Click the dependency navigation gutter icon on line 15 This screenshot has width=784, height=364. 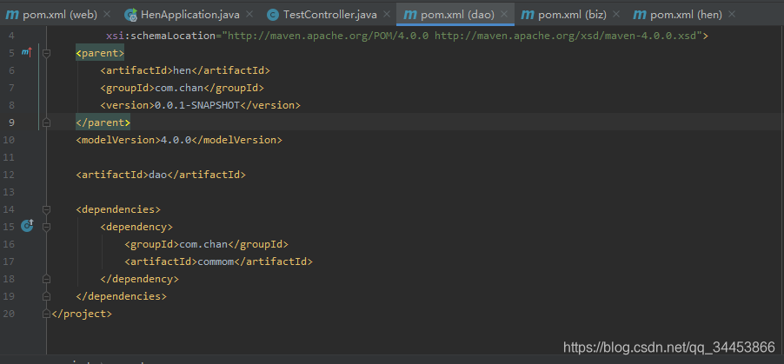click(x=27, y=227)
